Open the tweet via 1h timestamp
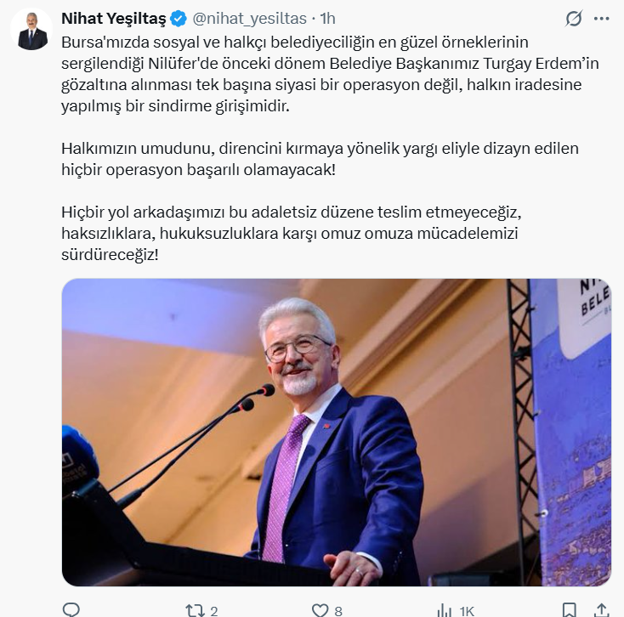The height and width of the screenshot is (617, 624). point(328,19)
